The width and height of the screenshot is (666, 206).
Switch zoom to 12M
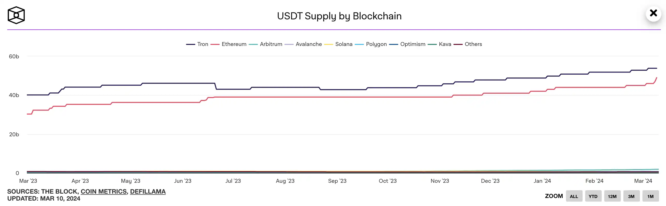[612, 196]
